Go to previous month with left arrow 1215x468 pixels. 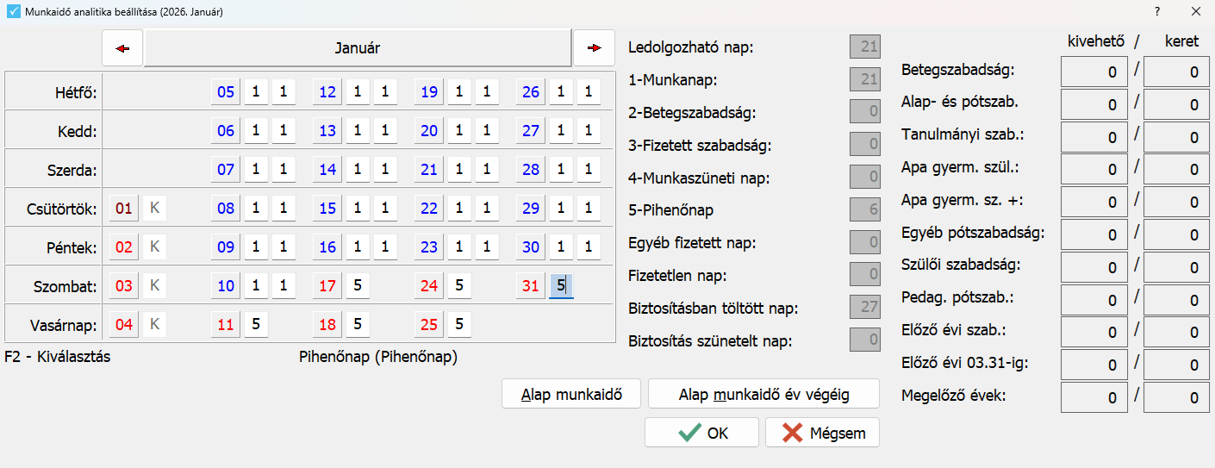point(122,48)
